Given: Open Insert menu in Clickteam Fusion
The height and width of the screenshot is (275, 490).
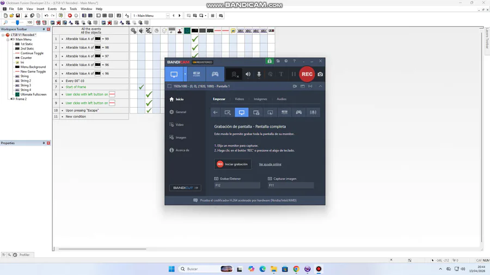Looking at the screenshot, I should pos(40,9).
